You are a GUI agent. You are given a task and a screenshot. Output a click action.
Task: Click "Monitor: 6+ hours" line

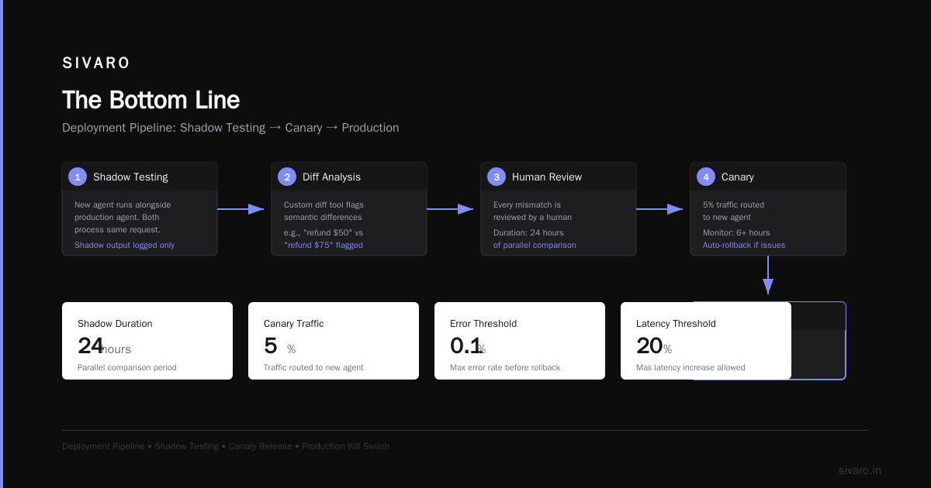[x=736, y=232]
